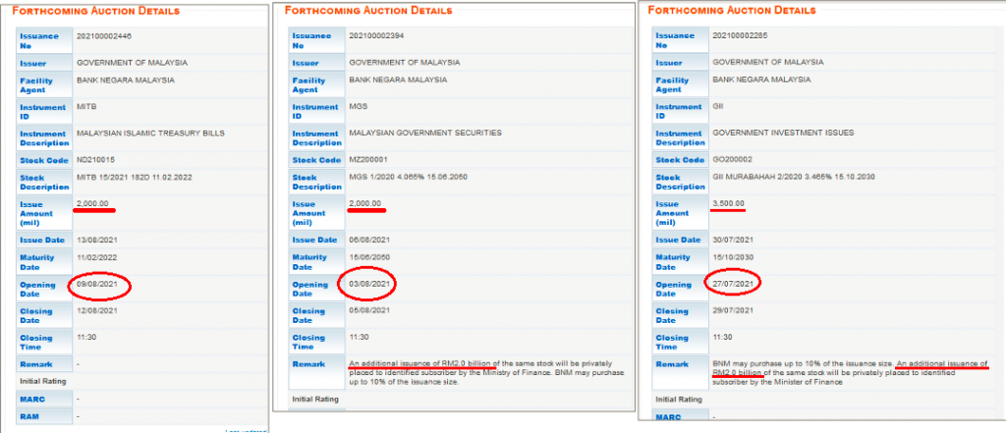Click issue date 30/07/2021

click(733, 240)
